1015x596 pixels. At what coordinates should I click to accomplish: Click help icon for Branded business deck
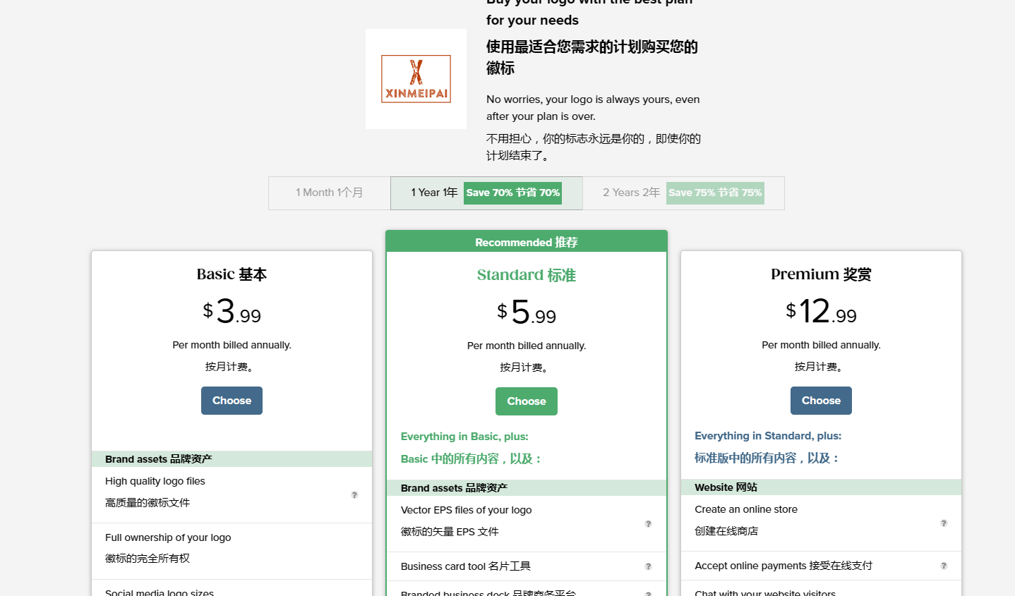pos(648,593)
